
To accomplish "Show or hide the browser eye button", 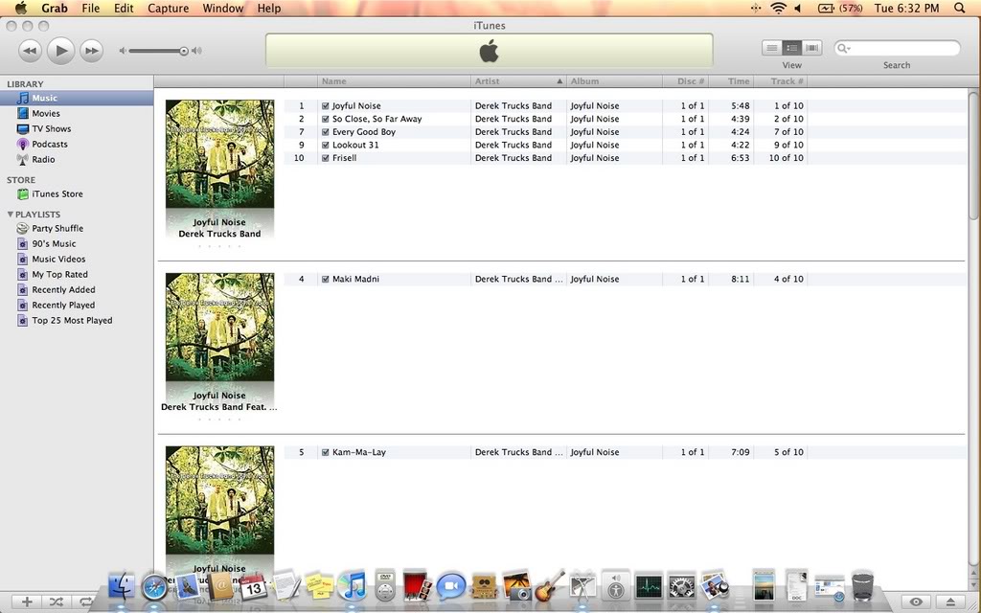I will coord(916,602).
